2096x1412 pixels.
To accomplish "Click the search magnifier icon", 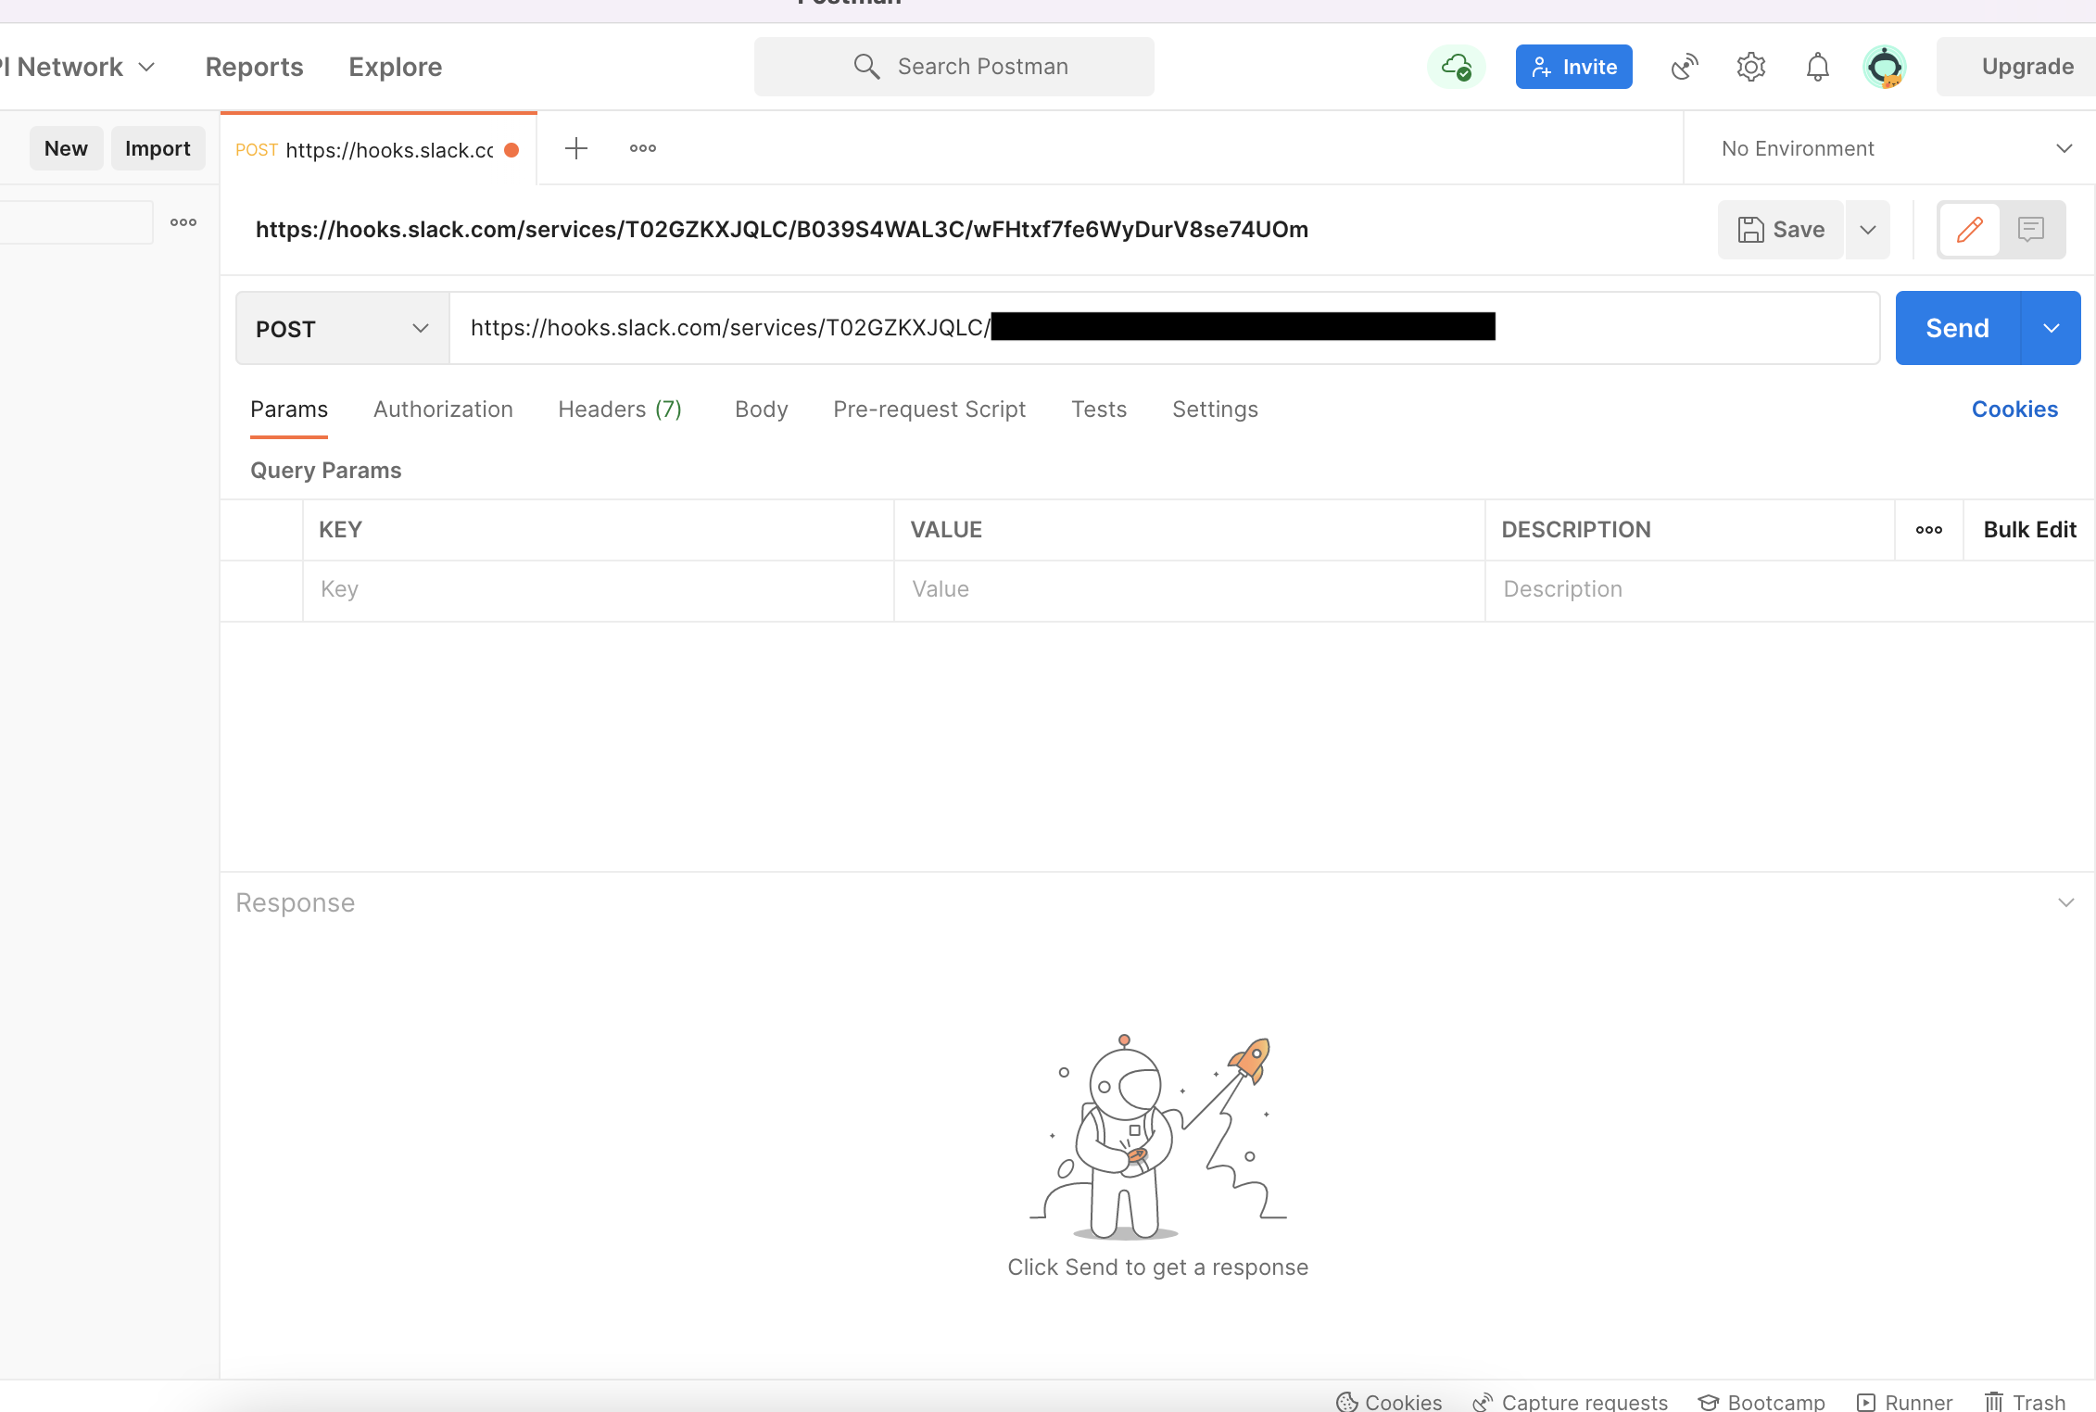I will tap(866, 67).
